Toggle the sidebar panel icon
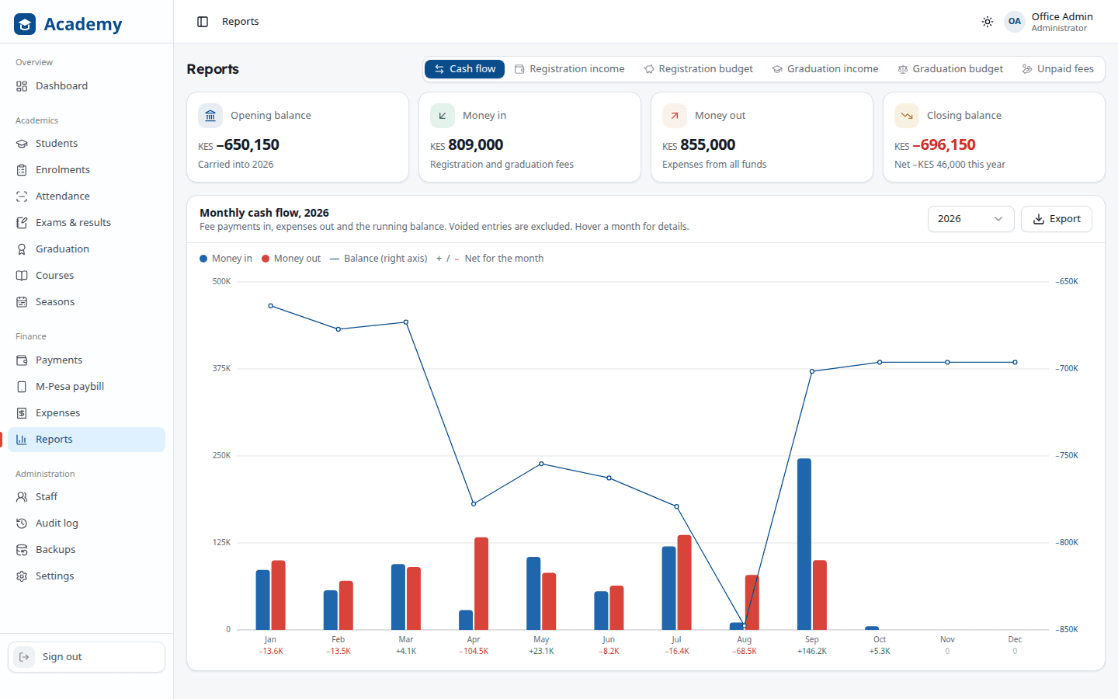The image size is (1118, 699). [x=203, y=22]
